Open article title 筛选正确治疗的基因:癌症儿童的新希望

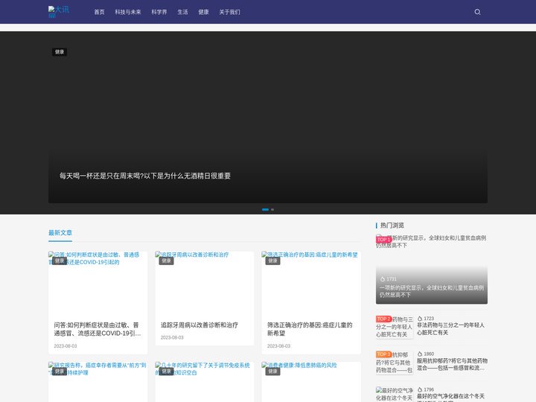(310, 329)
